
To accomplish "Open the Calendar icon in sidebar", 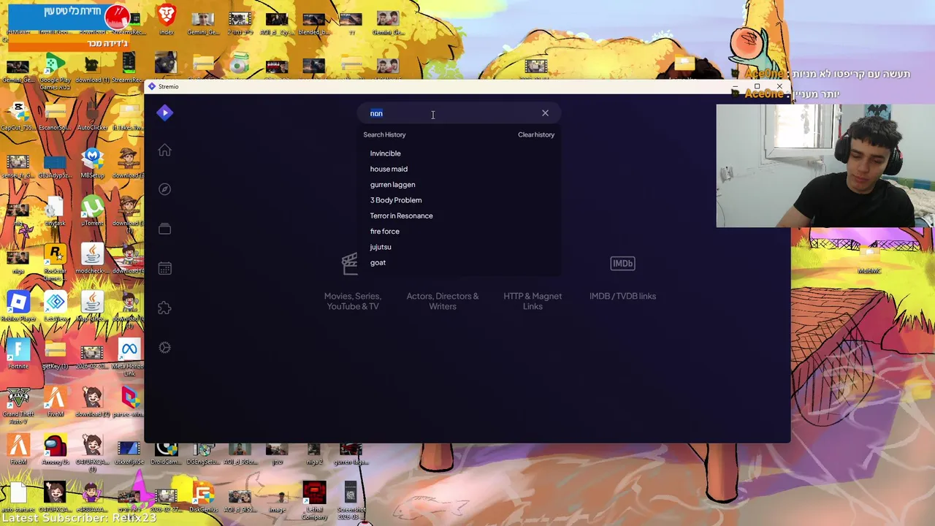I will pos(164,268).
